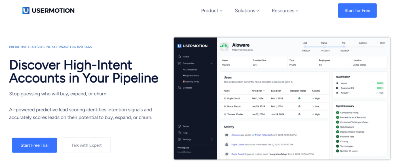Screen dimensions: 397x166
Task: Click the Companies building icon in the sidebar
Action: pos(179,63)
